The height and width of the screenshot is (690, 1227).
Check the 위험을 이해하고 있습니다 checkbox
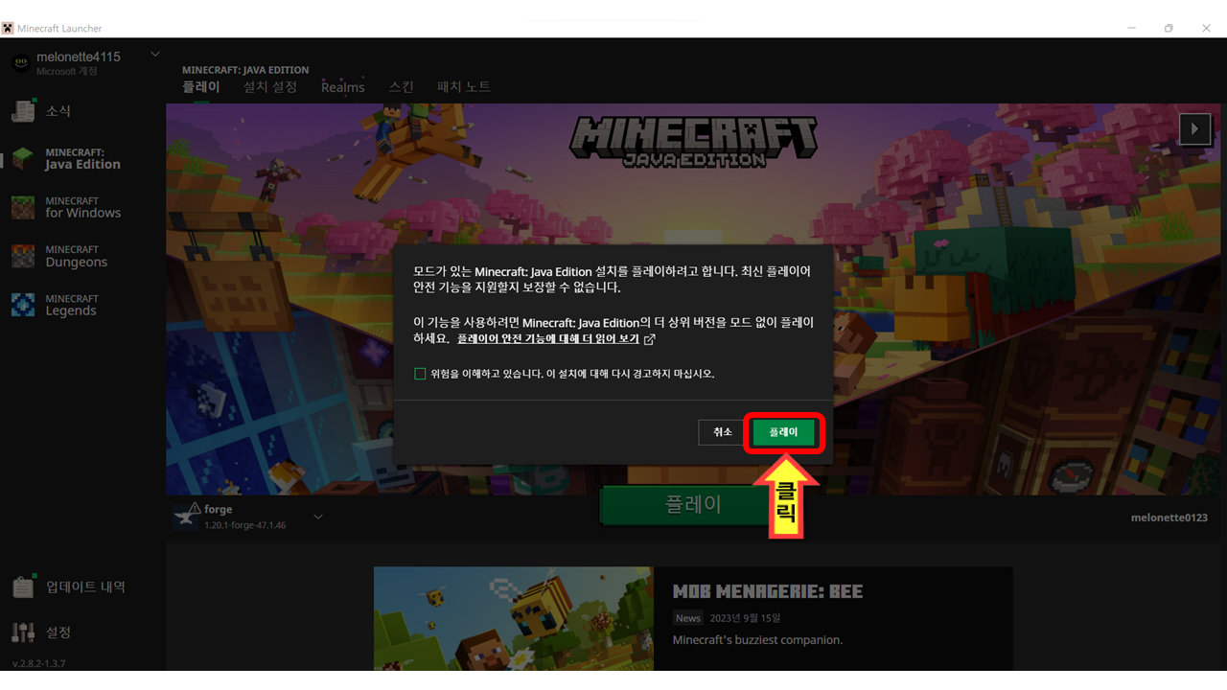[420, 374]
